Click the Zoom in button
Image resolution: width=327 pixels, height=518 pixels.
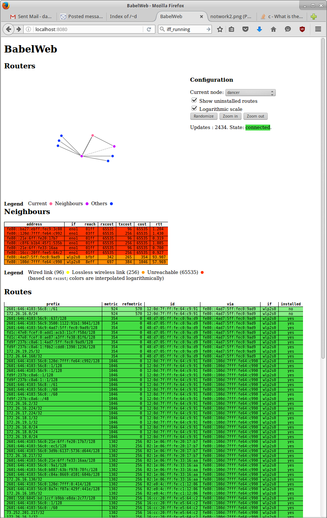click(230, 116)
